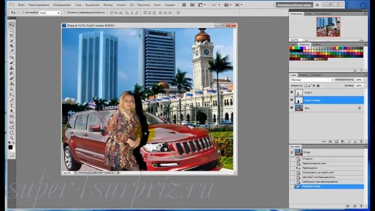Select the Crop tool

pyautogui.click(x=12, y=46)
